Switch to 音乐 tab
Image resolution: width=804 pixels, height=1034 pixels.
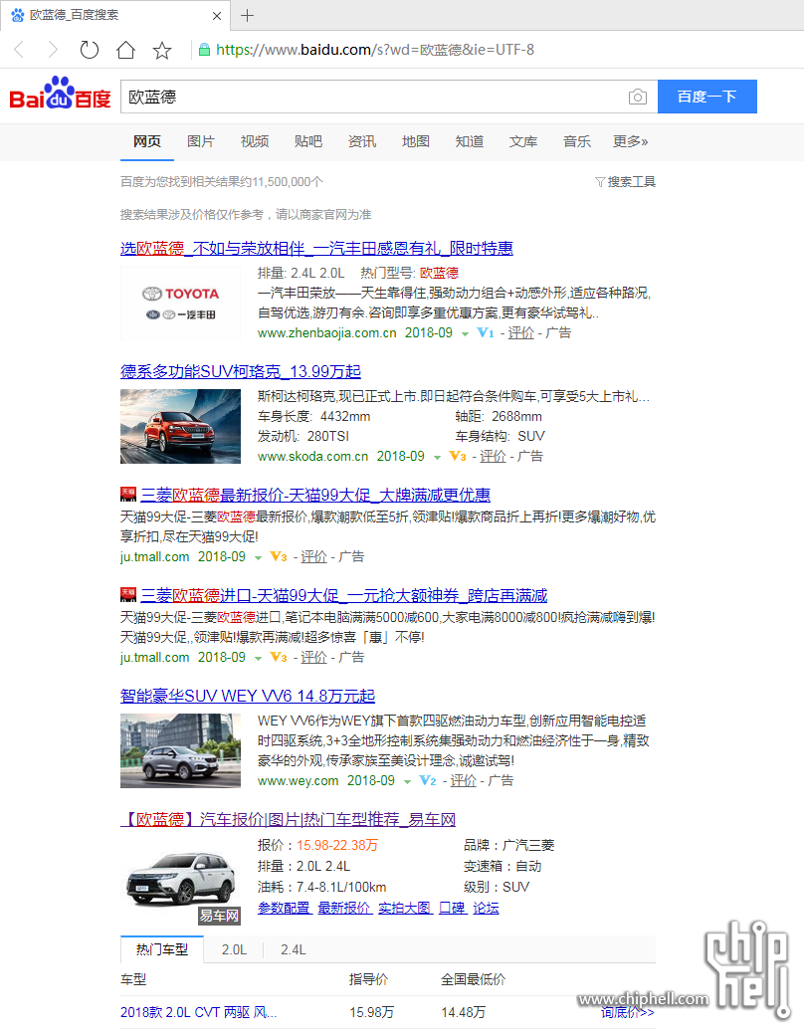point(577,141)
